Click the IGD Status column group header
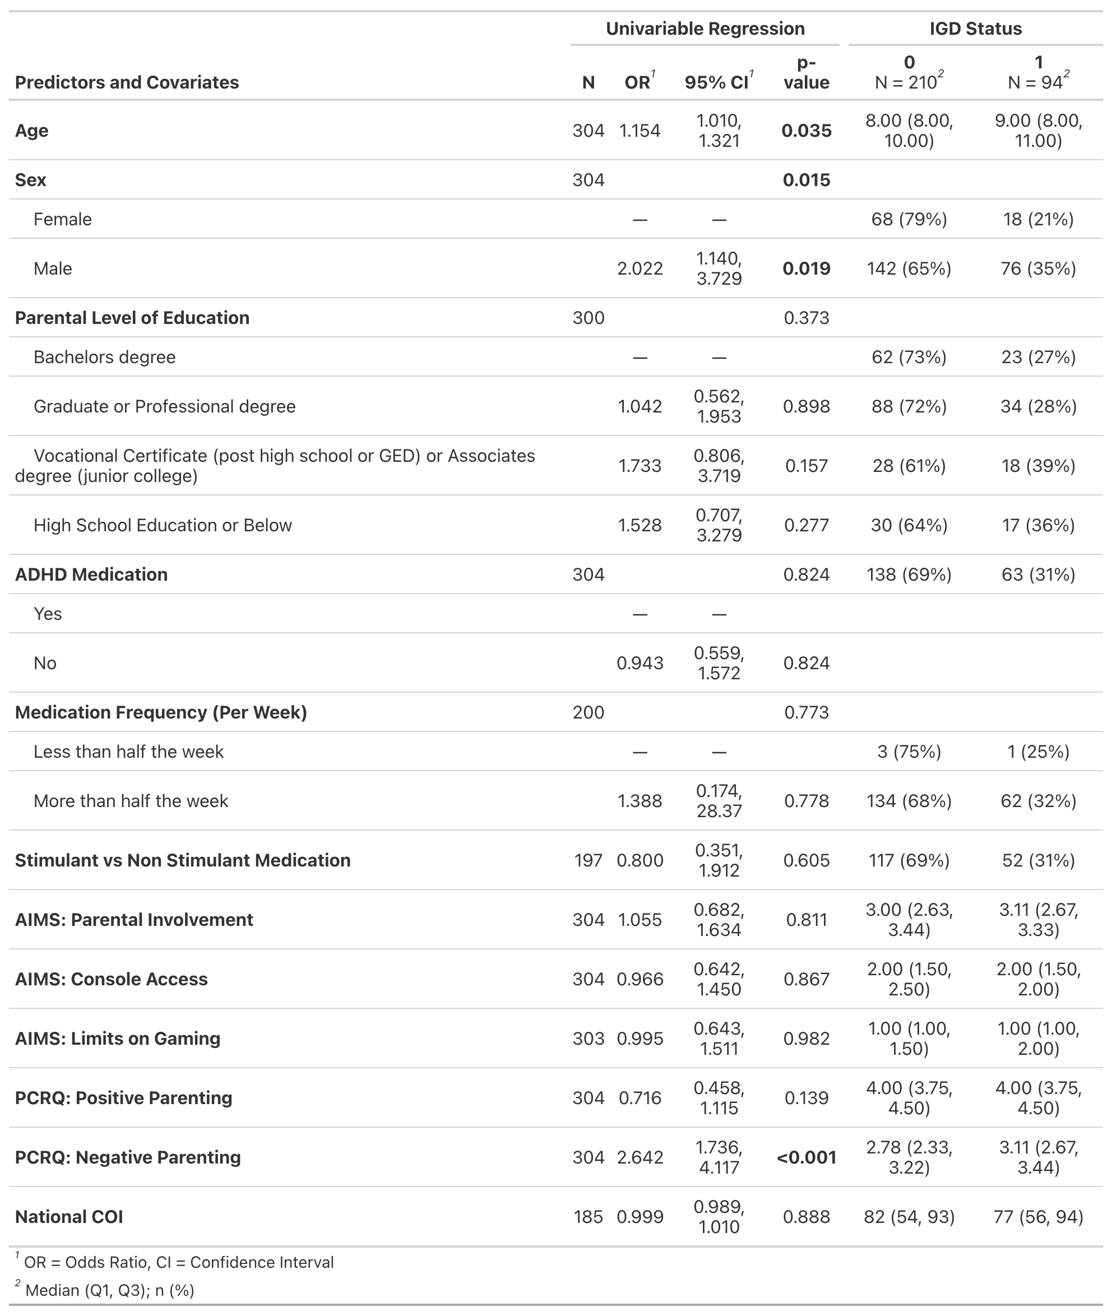 [x=975, y=29]
